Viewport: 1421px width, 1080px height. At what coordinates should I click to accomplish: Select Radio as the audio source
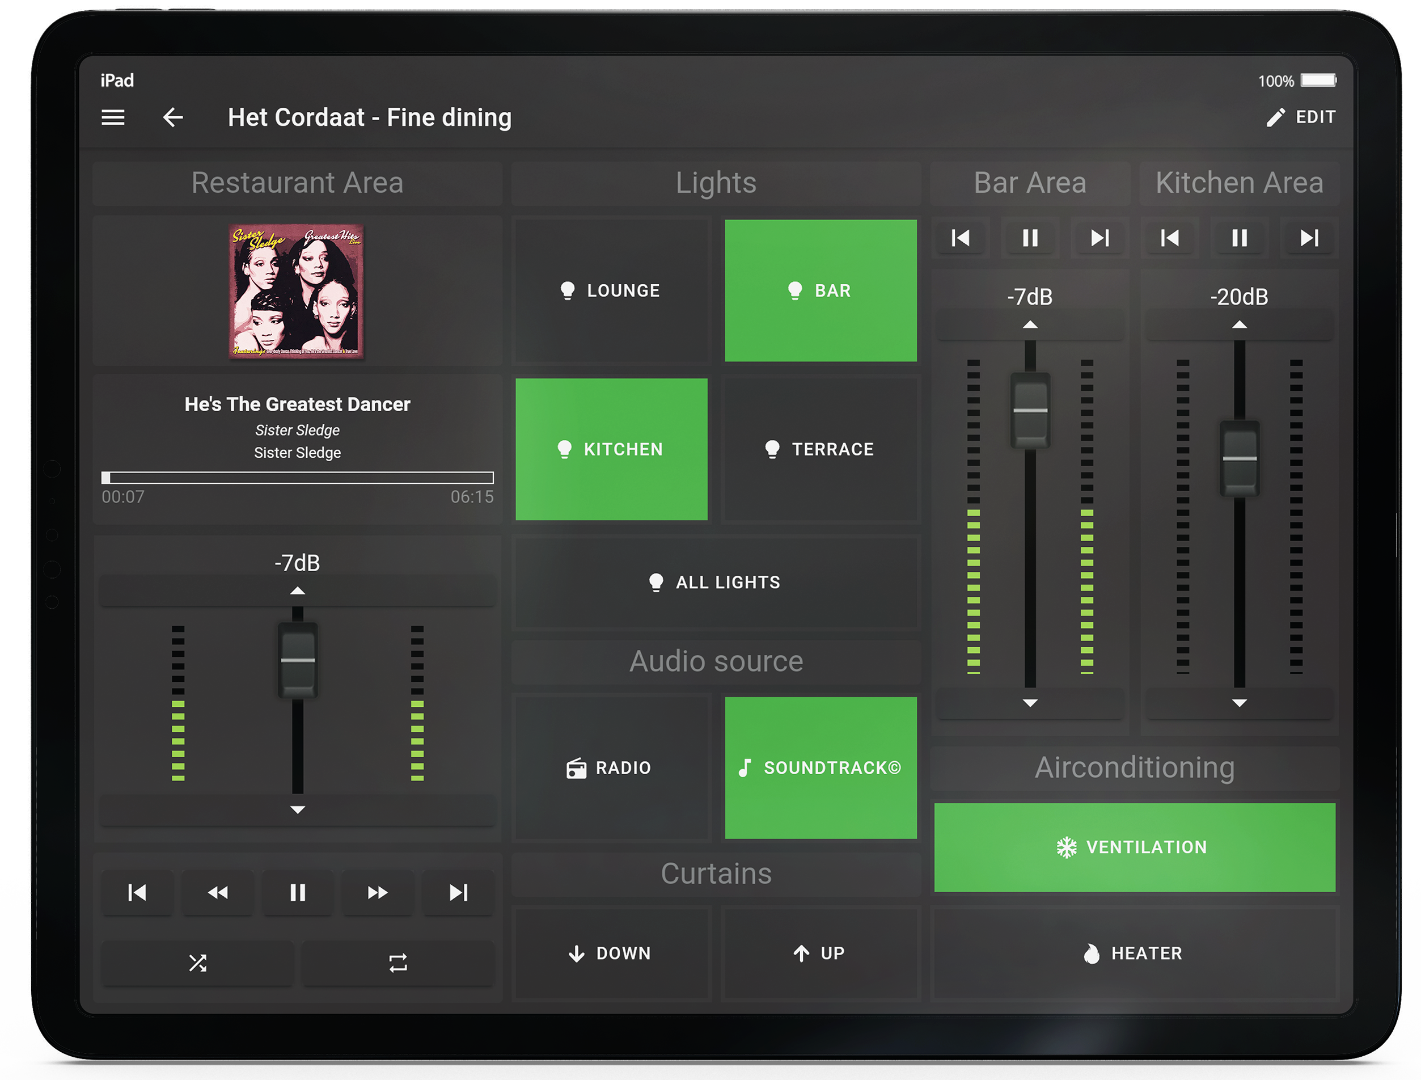coord(611,767)
